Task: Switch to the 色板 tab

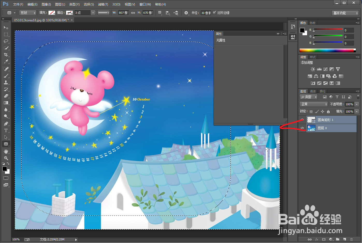Action: click(x=313, y=23)
